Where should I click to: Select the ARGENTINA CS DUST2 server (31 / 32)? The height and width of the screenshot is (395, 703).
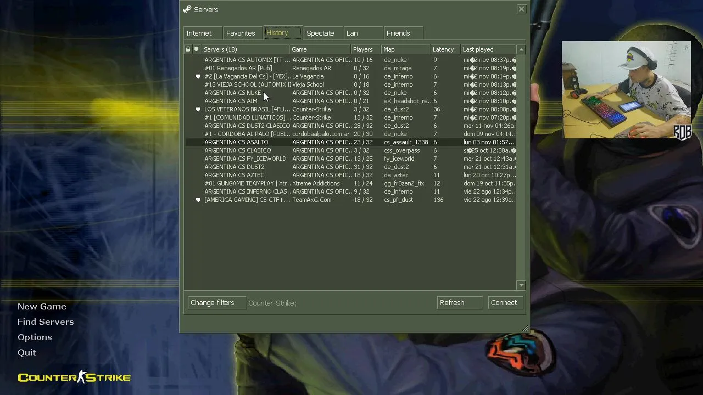(x=351, y=167)
